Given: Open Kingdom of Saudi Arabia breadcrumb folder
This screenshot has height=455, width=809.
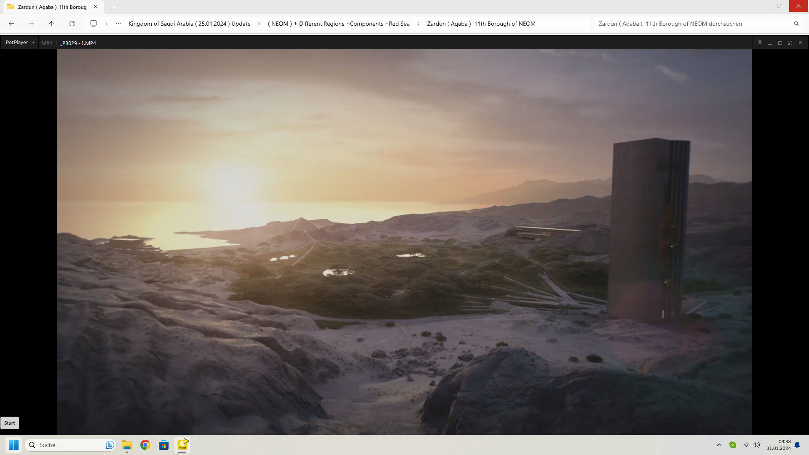Looking at the screenshot, I should (190, 24).
